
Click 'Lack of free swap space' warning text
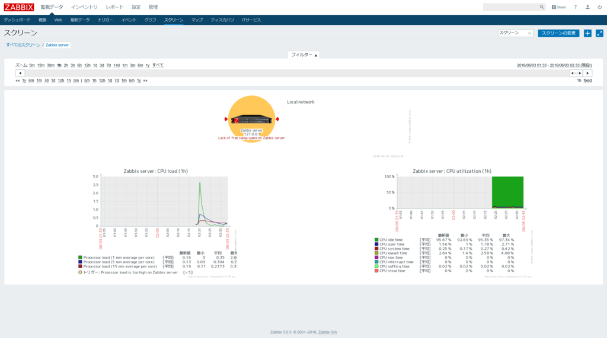click(251, 138)
